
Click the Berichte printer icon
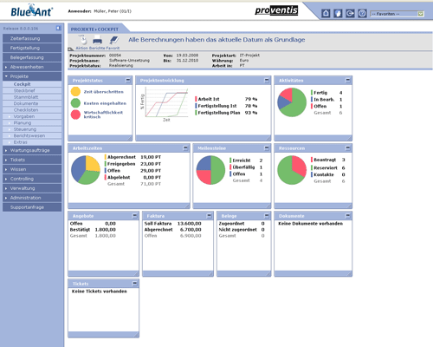coord(97,40)
